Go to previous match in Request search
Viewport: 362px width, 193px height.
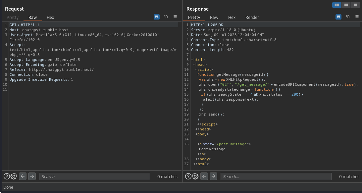pos(23,176)
